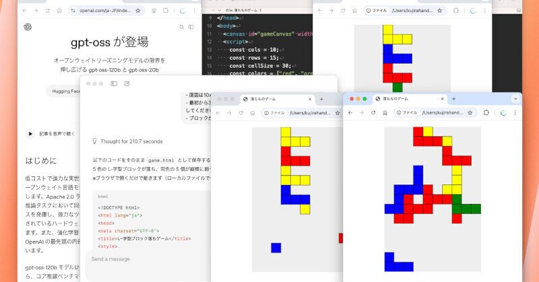The image size is (539, 282).
Task: Click the html code block label
Action: click(x=103, y=197)
